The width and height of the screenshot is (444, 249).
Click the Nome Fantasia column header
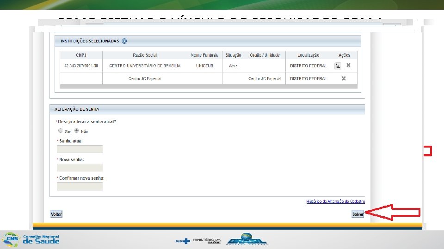[204, 55]
